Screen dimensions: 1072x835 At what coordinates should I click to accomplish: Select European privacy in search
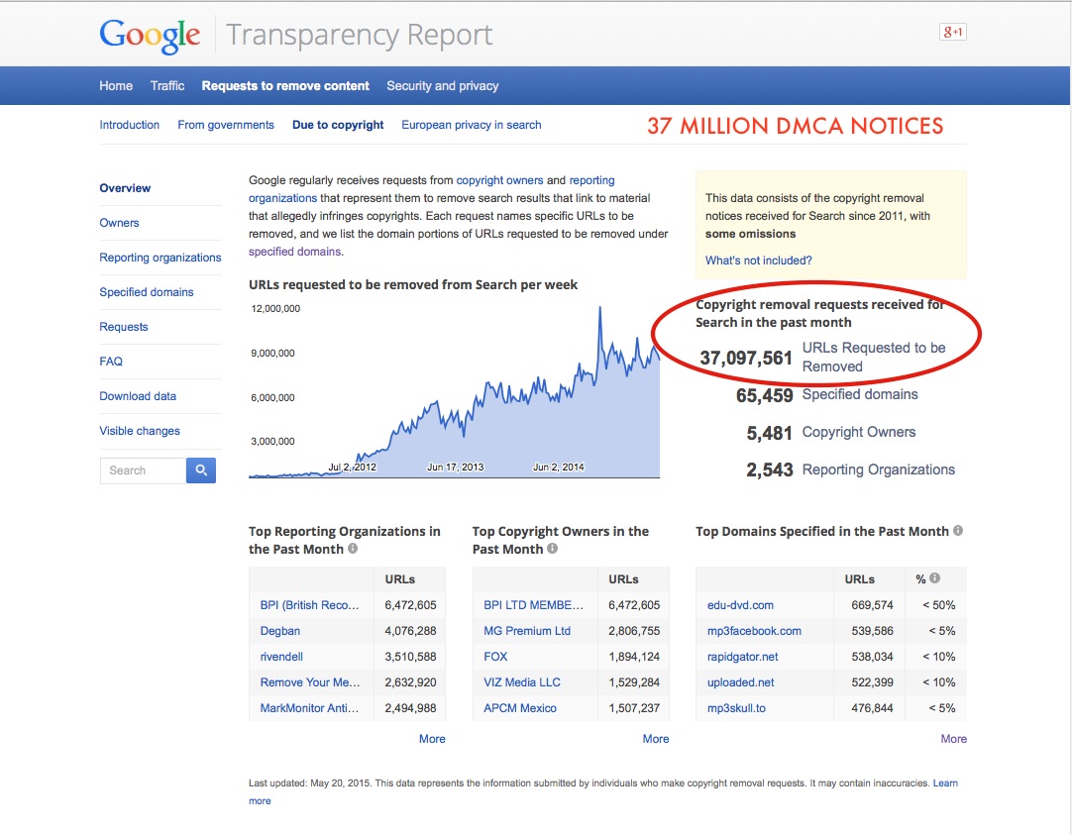[x=471, y=125]
